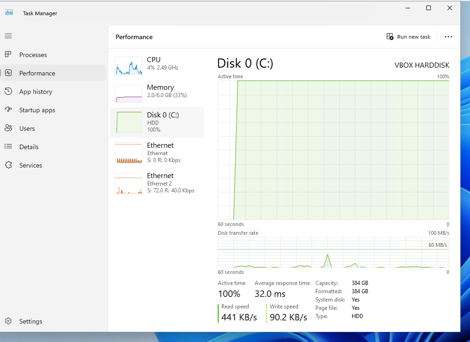The height and width of the screenshot is (342, 470).
Task: Open Task Manager Settings
Action: (x=30, y=321)
